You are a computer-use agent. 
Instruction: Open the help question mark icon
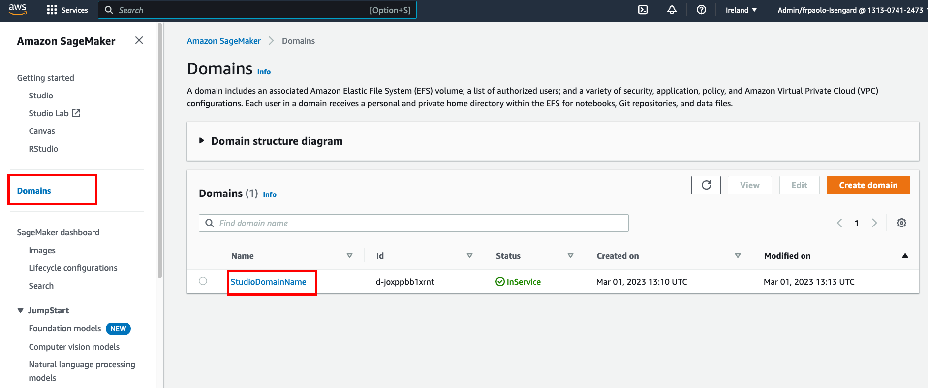(x=701, y=10)
